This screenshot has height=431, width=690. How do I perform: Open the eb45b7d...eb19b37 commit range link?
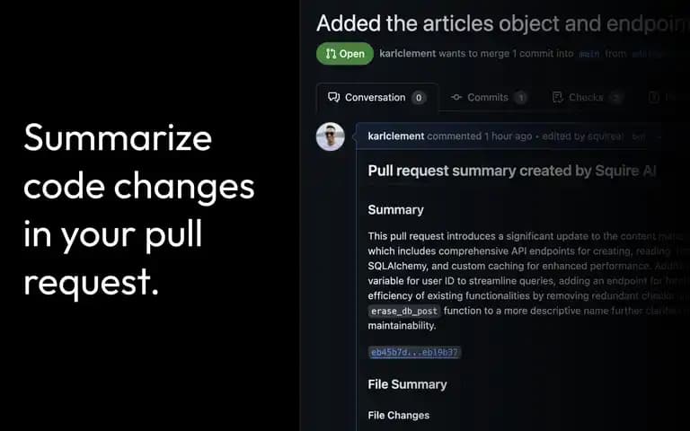tap(414, 352)
